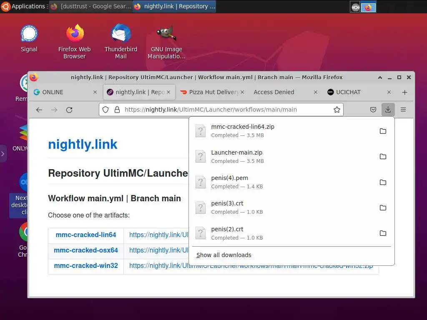The width and height of the screenshot is (427, 320).
Task: Open Launcher-main.zip download entry
Action: [283, 157]
